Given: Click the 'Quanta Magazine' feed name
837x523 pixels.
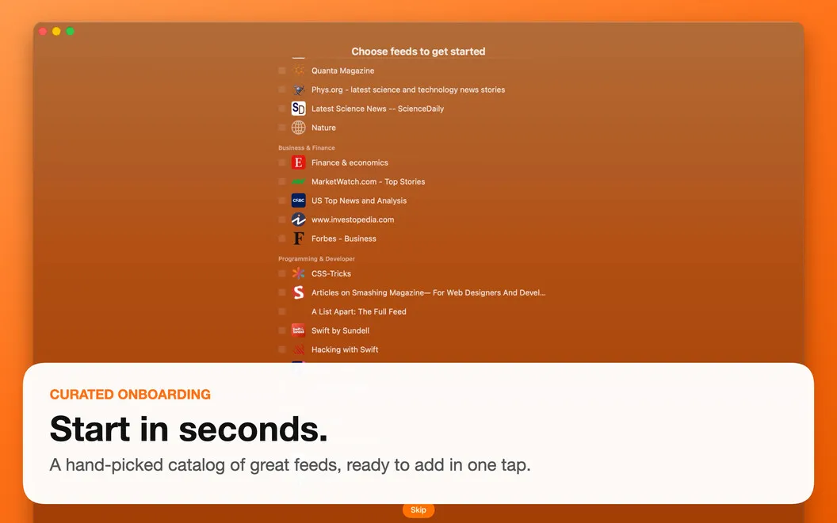Looking at the screenshot, I should [x=342, y=71].
